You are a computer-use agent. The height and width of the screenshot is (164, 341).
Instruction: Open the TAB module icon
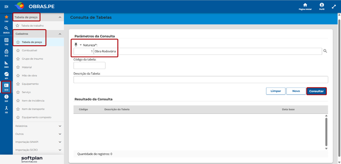click(6, 40)
